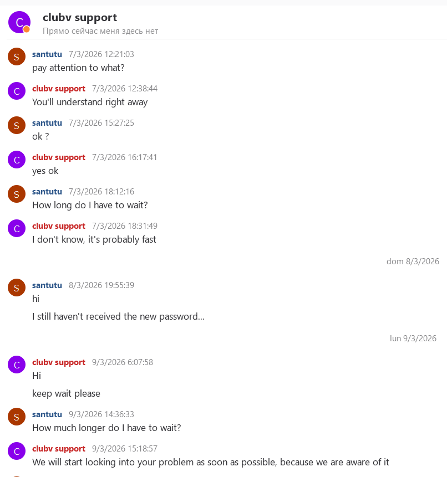The width and height of the screenshot is (447, 477).
Task: Click the avatar beside "How much longer do I have to wait?"
Action: [x=17, y=417]
